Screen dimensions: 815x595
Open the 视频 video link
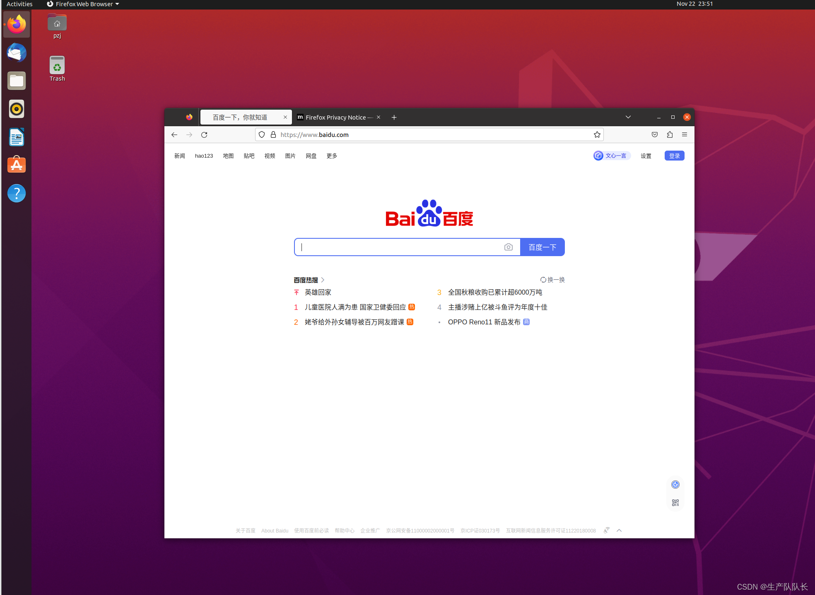pos(270,156)
